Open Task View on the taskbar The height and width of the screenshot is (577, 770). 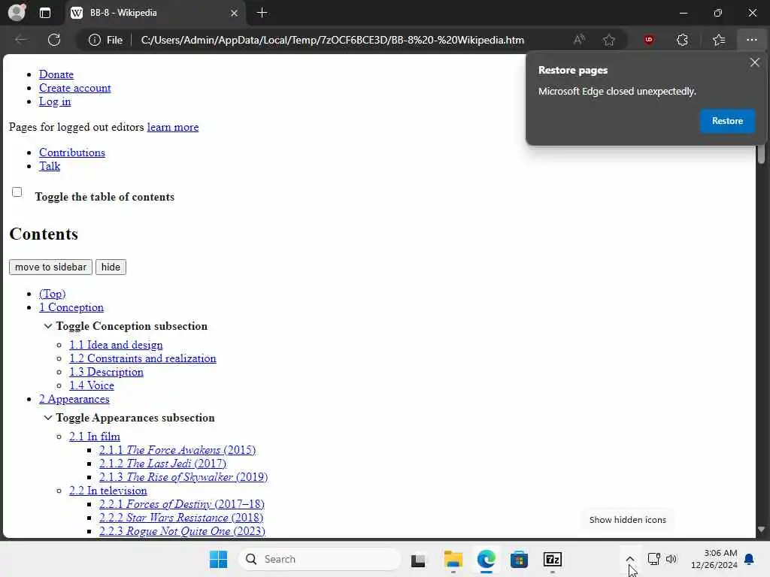[x=418, y=560]
